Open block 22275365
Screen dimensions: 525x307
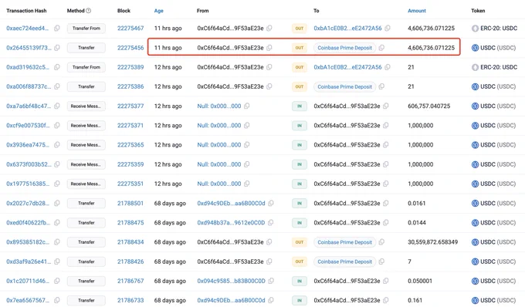pyautogui.click(x=130, y=145)
